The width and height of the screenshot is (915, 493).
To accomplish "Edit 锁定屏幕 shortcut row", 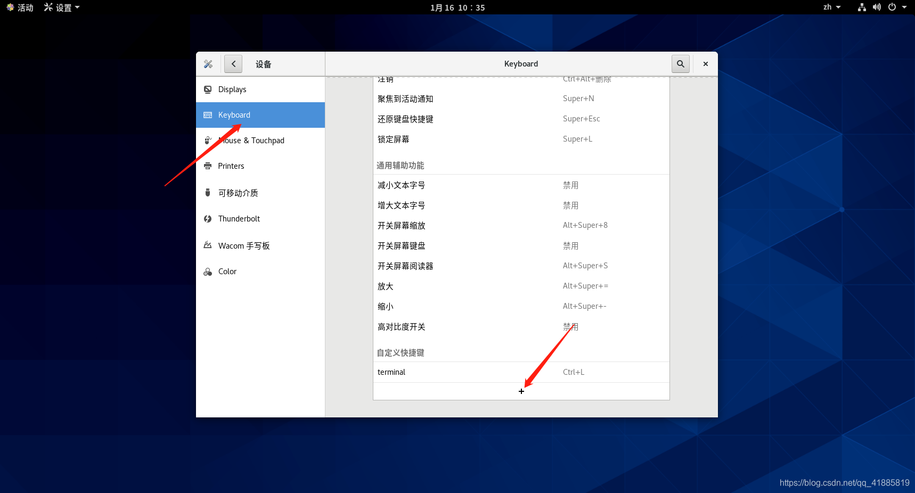I will [x=521, y=139].
